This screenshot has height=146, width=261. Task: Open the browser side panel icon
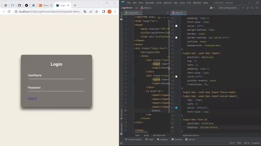[x=104, y=12]
